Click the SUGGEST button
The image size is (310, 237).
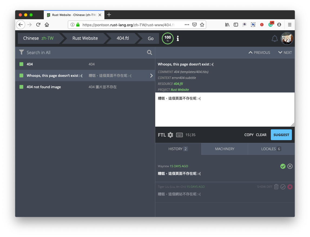[x=281, y=135]
